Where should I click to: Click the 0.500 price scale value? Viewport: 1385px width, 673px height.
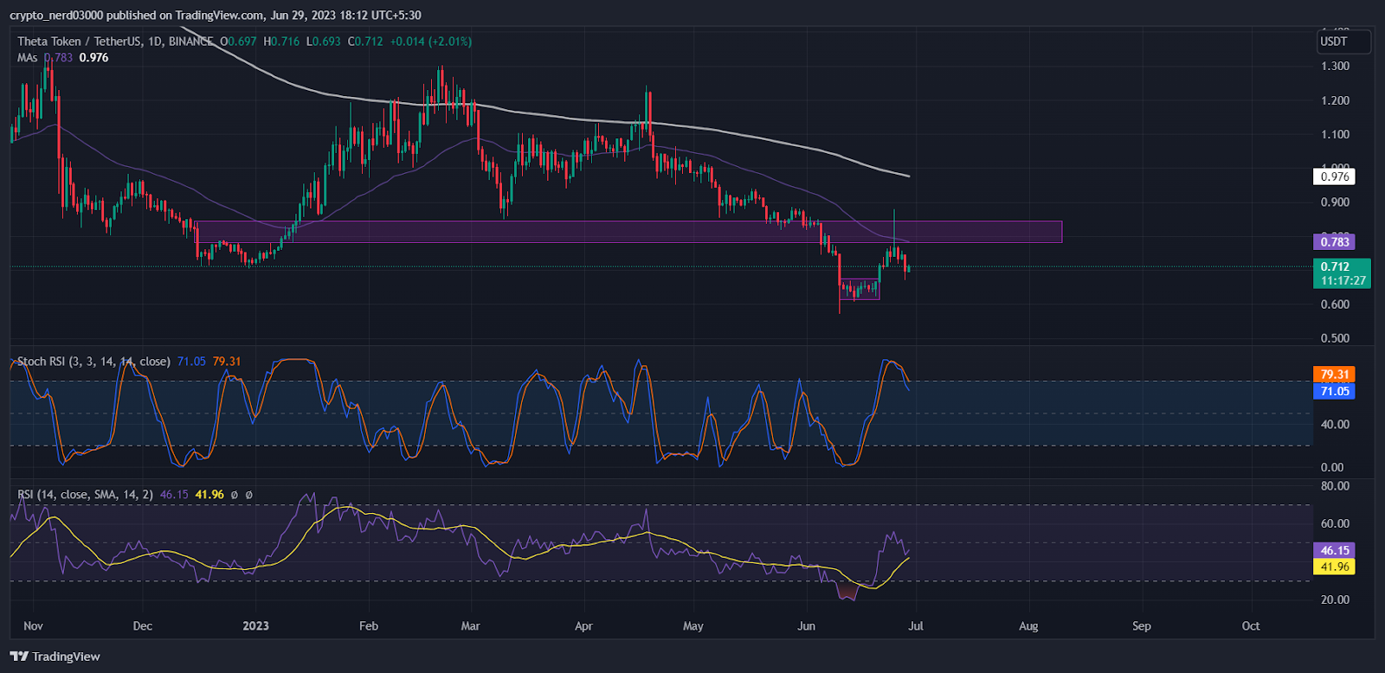(1335, 338)
